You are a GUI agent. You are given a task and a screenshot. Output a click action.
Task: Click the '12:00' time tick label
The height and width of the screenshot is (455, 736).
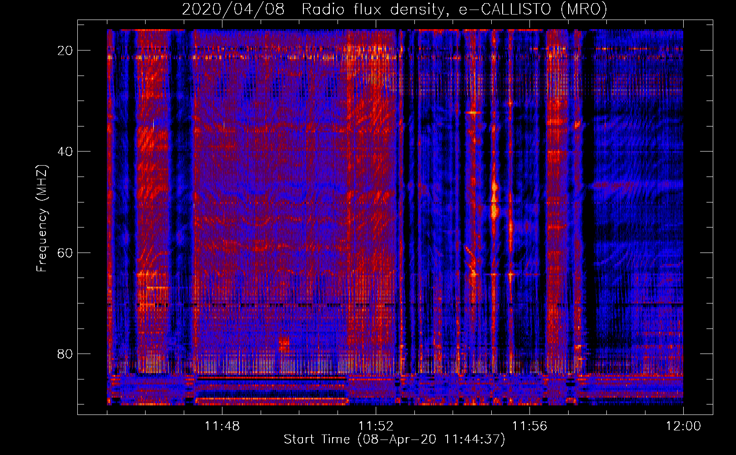point(683,426)
